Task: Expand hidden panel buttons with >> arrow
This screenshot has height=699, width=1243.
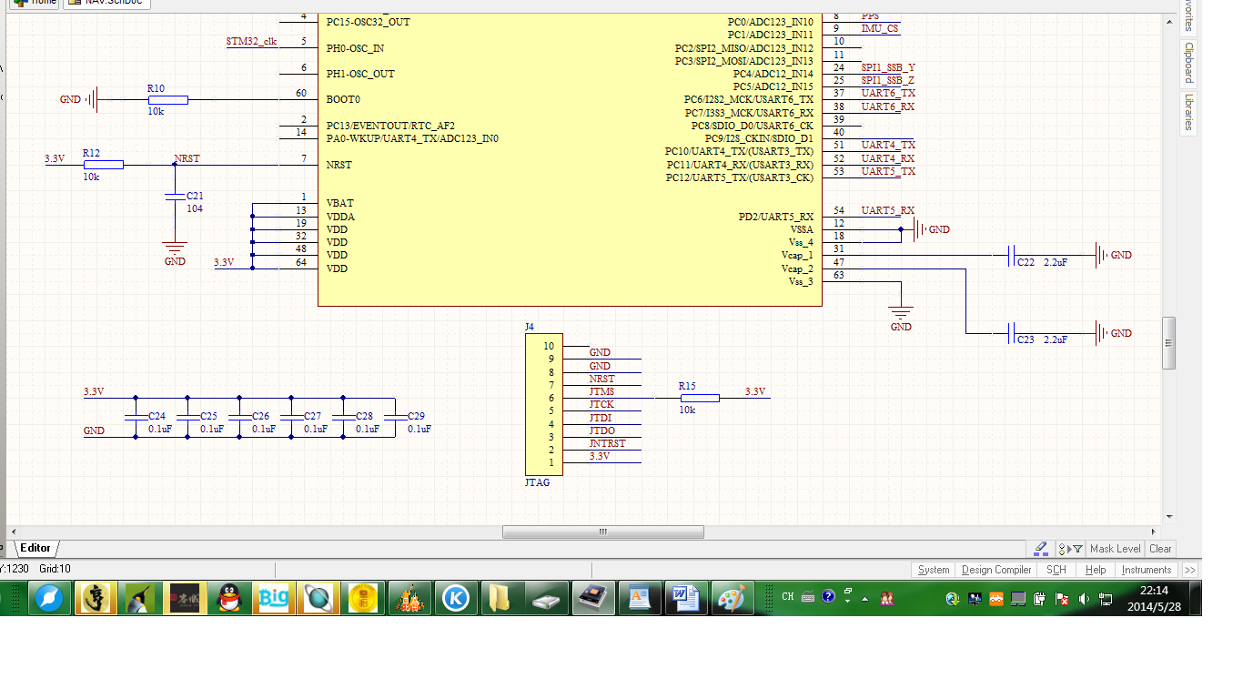Action: click(1190, 570)
